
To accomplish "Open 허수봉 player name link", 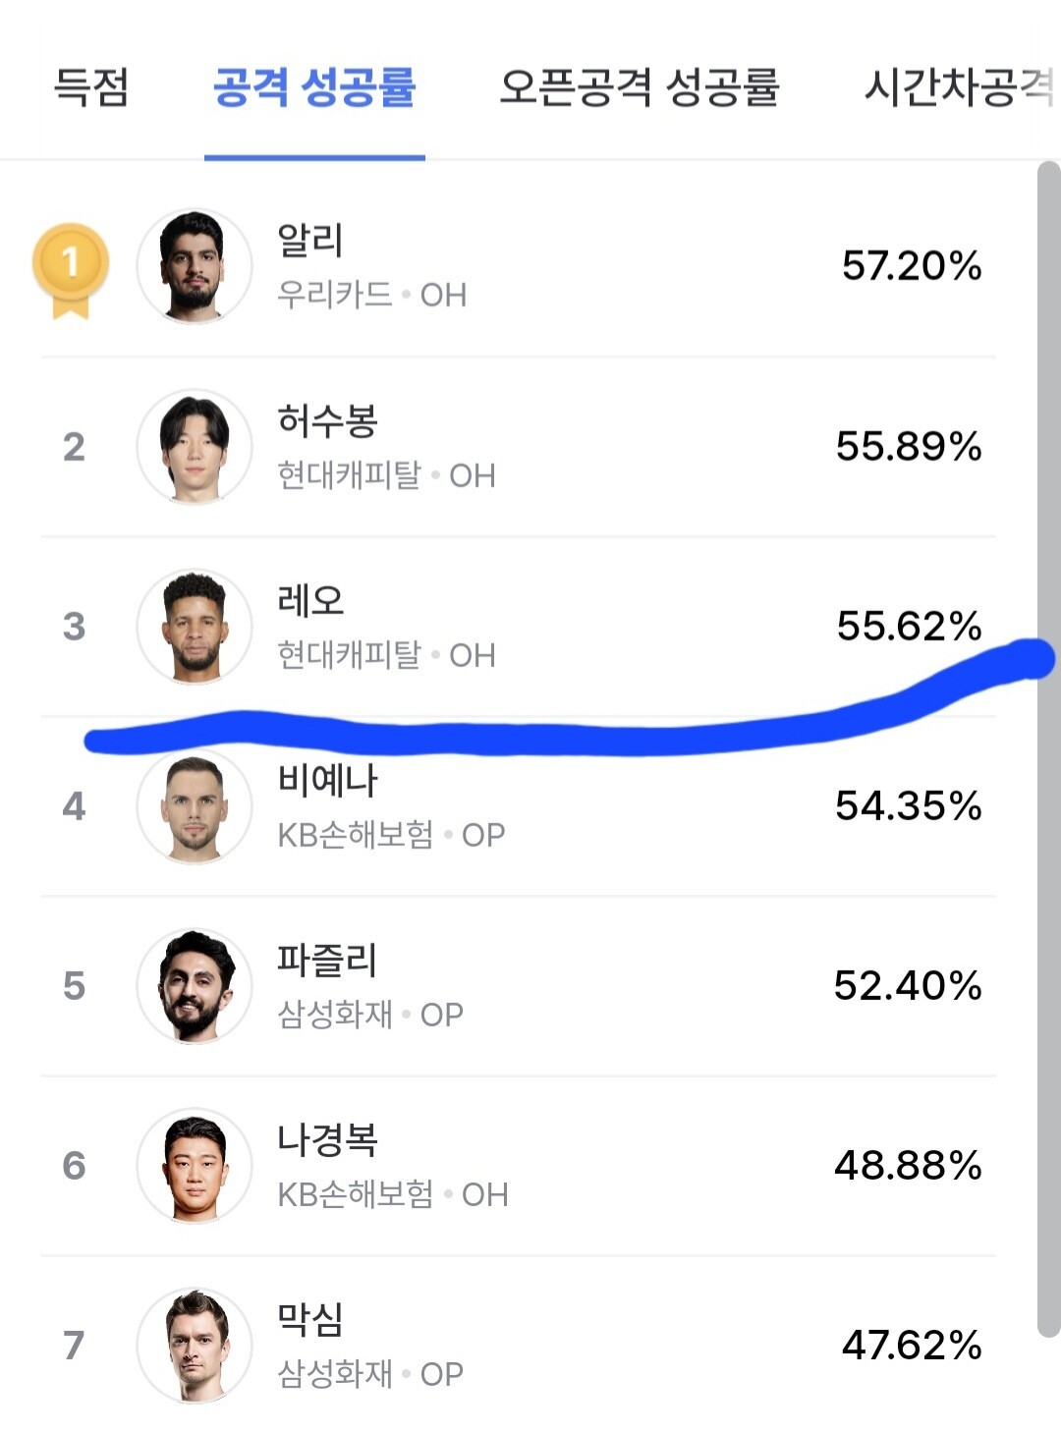I will click(327, 420).
